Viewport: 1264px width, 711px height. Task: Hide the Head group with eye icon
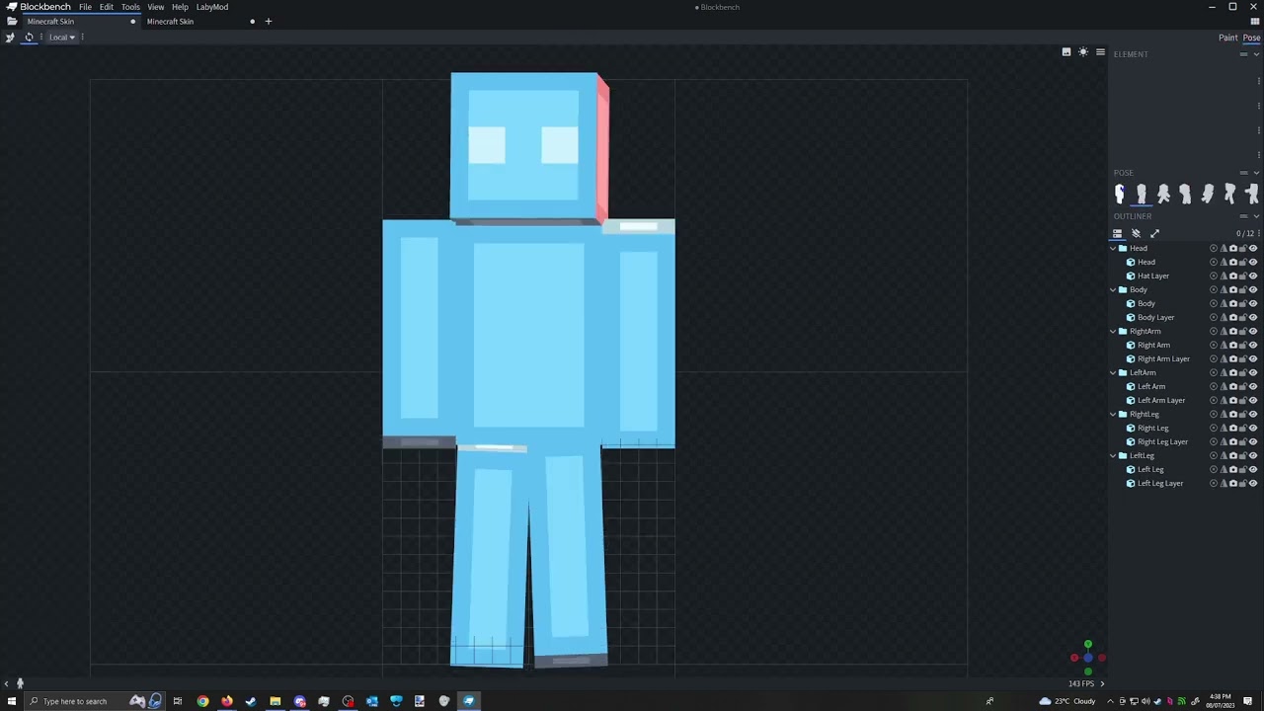(1253, 249)
